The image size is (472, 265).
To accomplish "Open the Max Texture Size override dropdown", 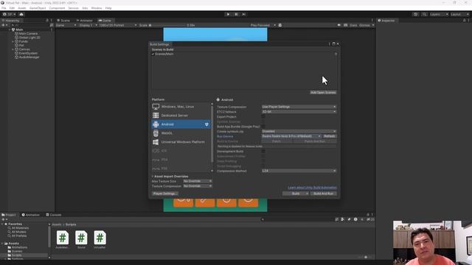I will 198,181.
